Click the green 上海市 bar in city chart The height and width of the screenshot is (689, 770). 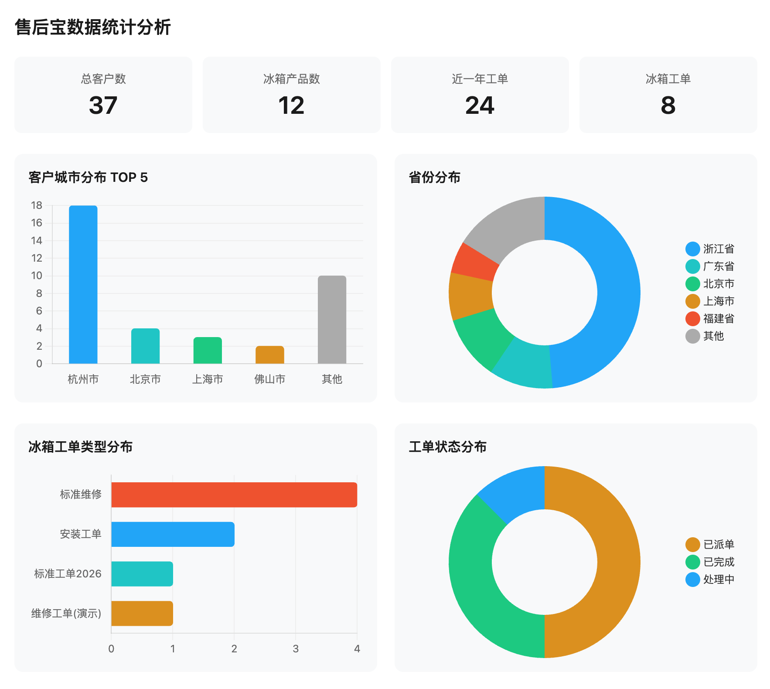208,350
